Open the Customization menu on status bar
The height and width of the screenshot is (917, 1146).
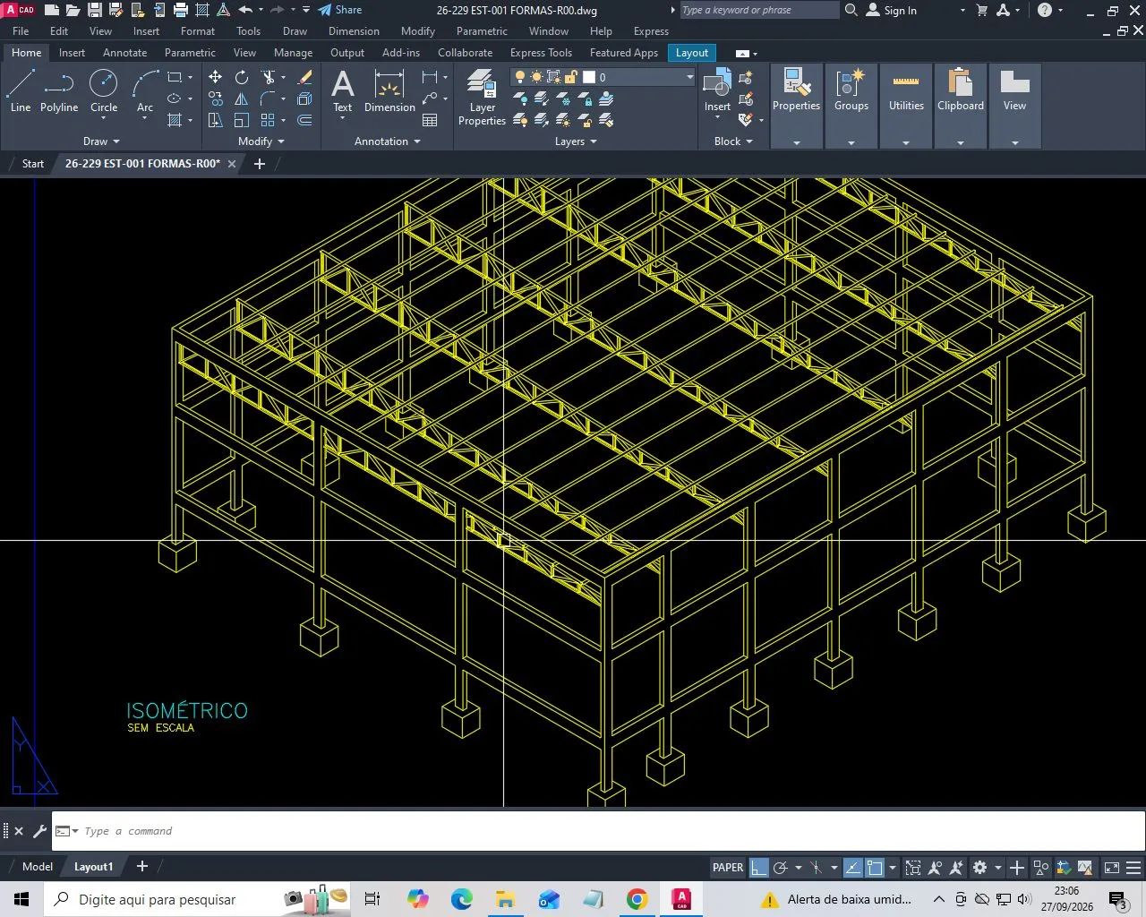tap(1134, 867)
